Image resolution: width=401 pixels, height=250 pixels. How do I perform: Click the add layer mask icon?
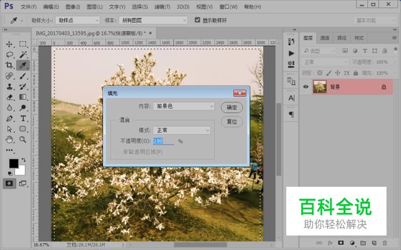point(341,242)
